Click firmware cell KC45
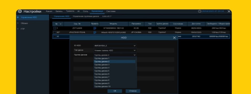The width and height of the screenshot is (251, 94). click(136, 28)
